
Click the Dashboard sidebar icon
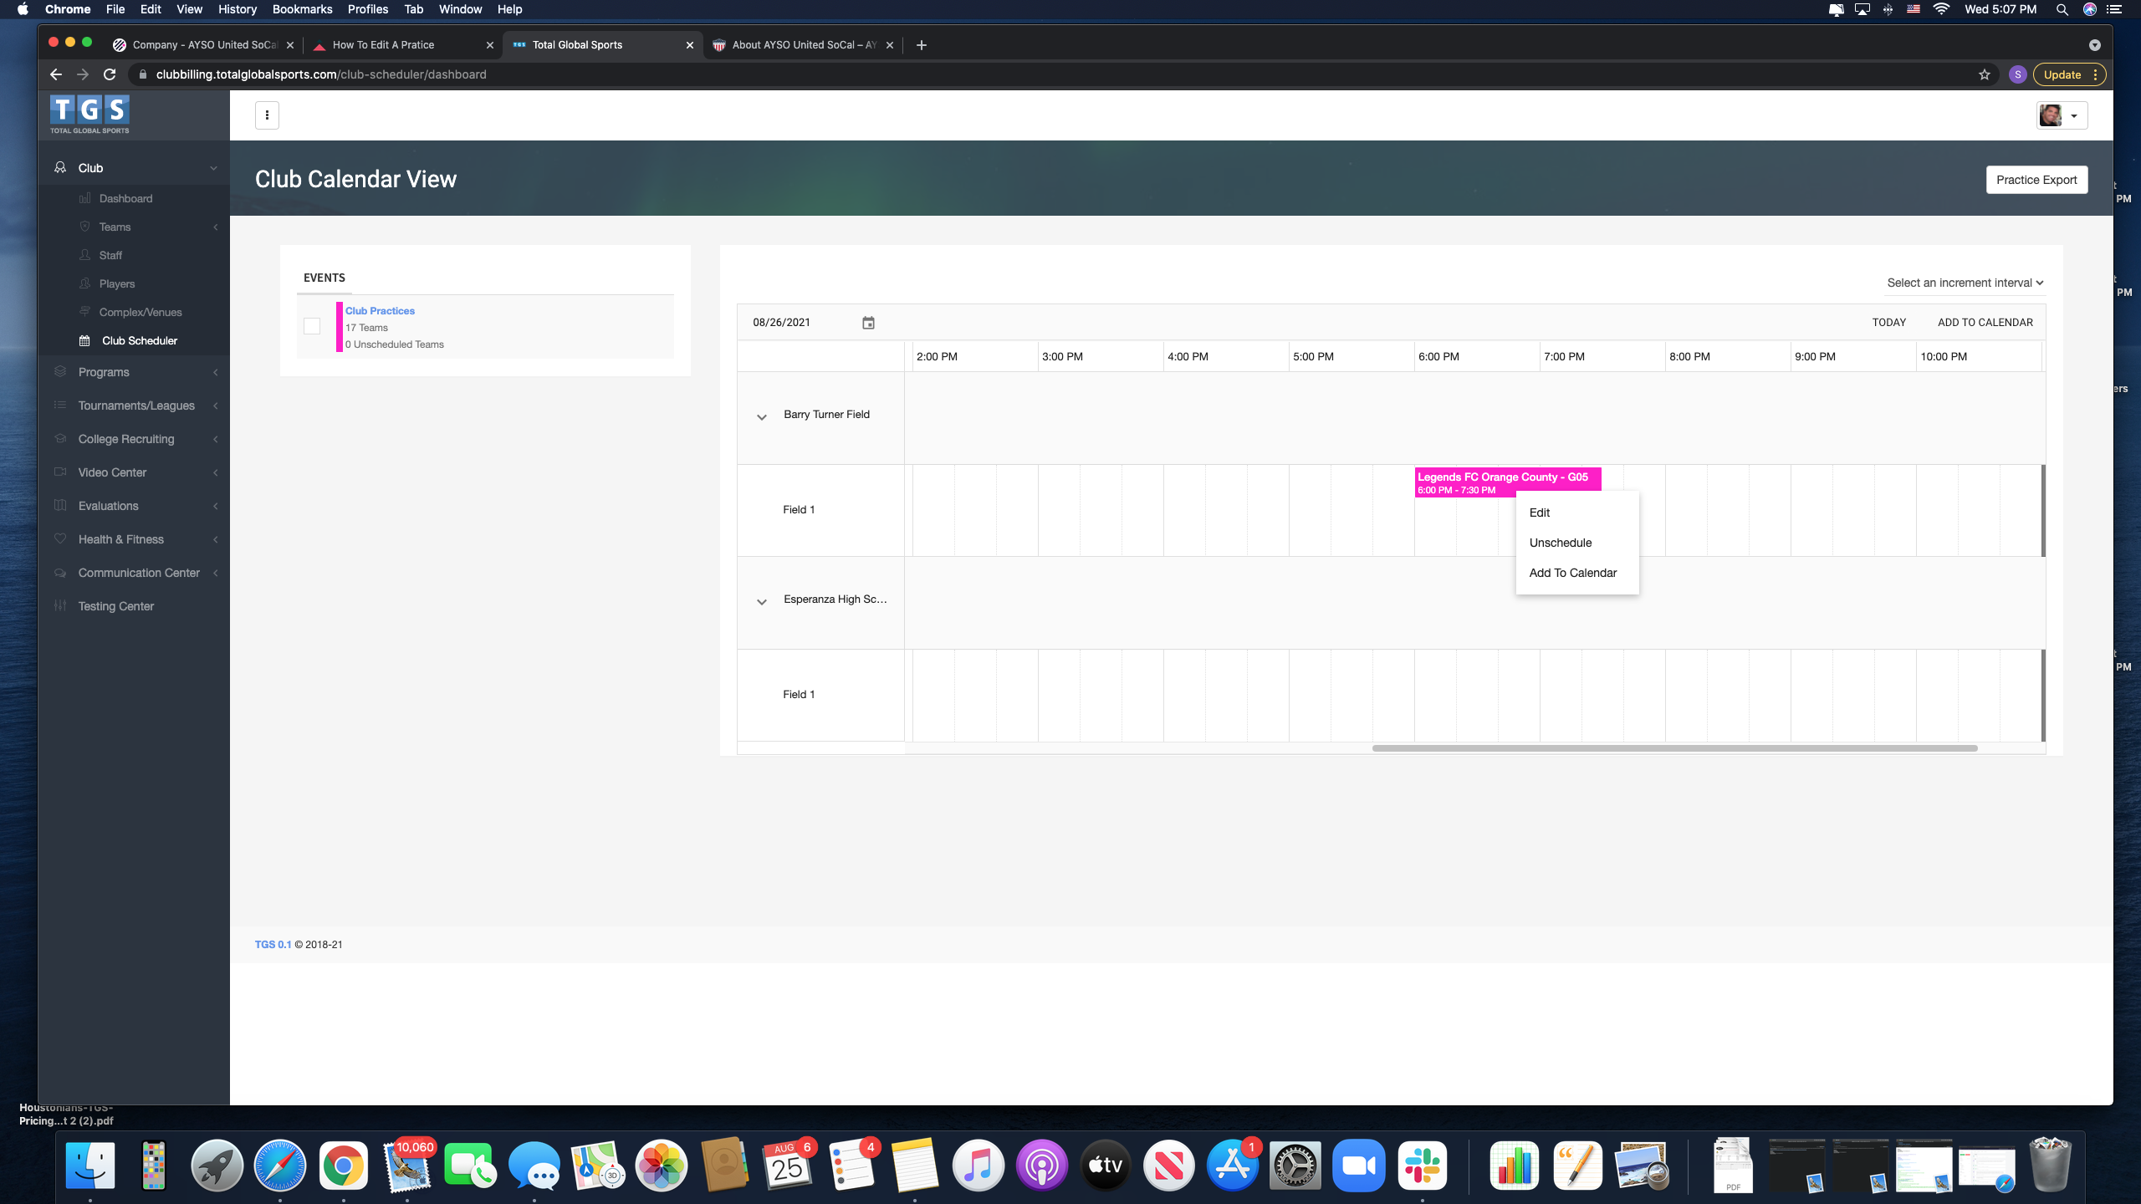[84, 198]
